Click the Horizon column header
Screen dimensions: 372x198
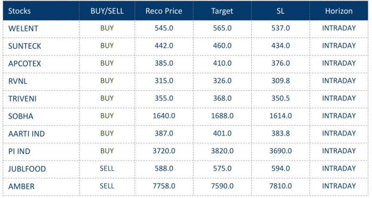339,11
